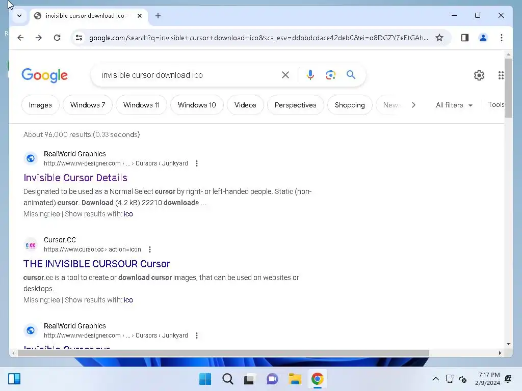Filter results by Windows 11
Image resolution: width=522 pixels, height=391 pixels.
142,105
